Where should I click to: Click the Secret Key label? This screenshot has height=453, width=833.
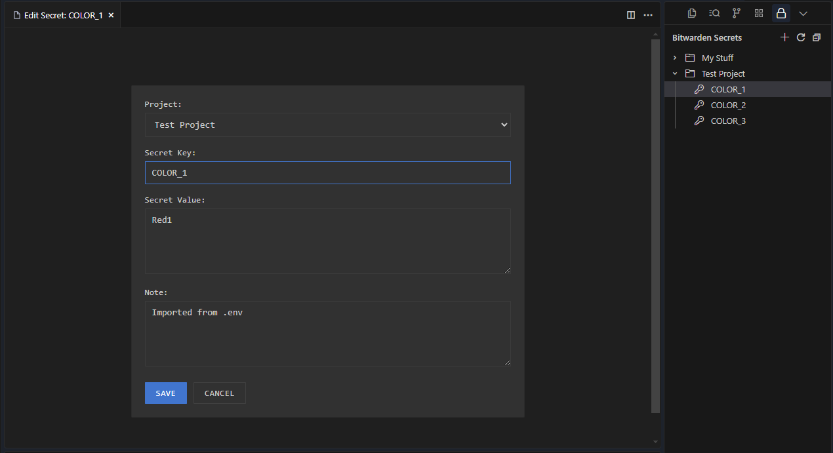pos(171,153)
